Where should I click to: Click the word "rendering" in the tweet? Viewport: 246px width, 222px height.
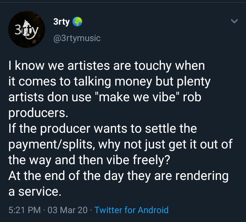coord(202,176)
